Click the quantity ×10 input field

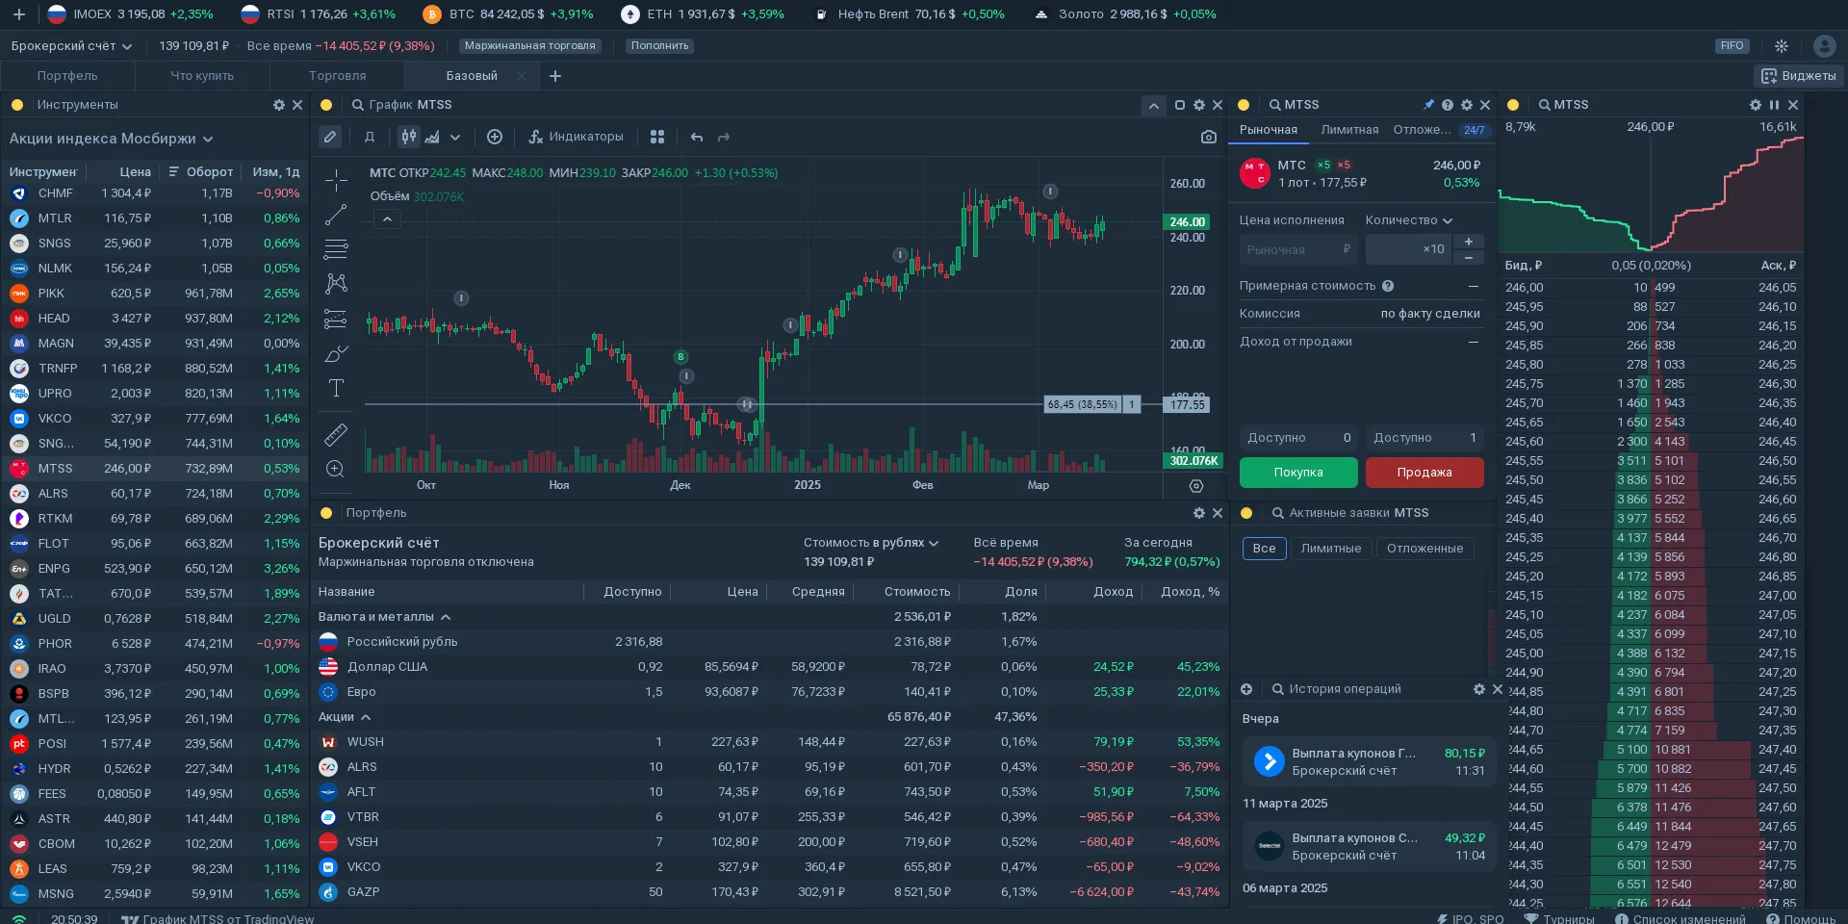coord(1408,249)
